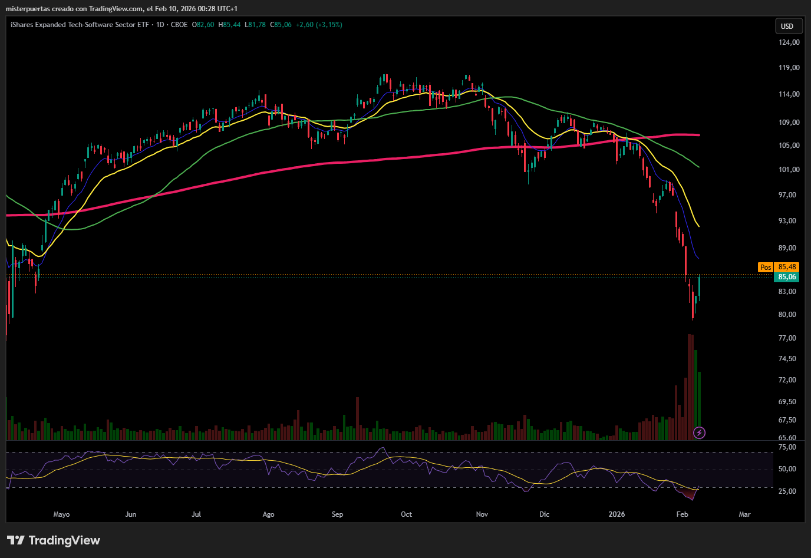811x558 pixels.
Task: Click the RSI 50,00 scale label
Action: click(787, 469)
